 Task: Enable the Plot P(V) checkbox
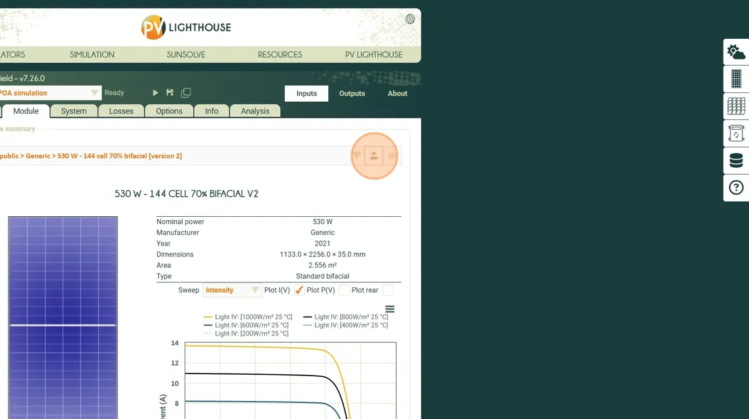[344, 290]
